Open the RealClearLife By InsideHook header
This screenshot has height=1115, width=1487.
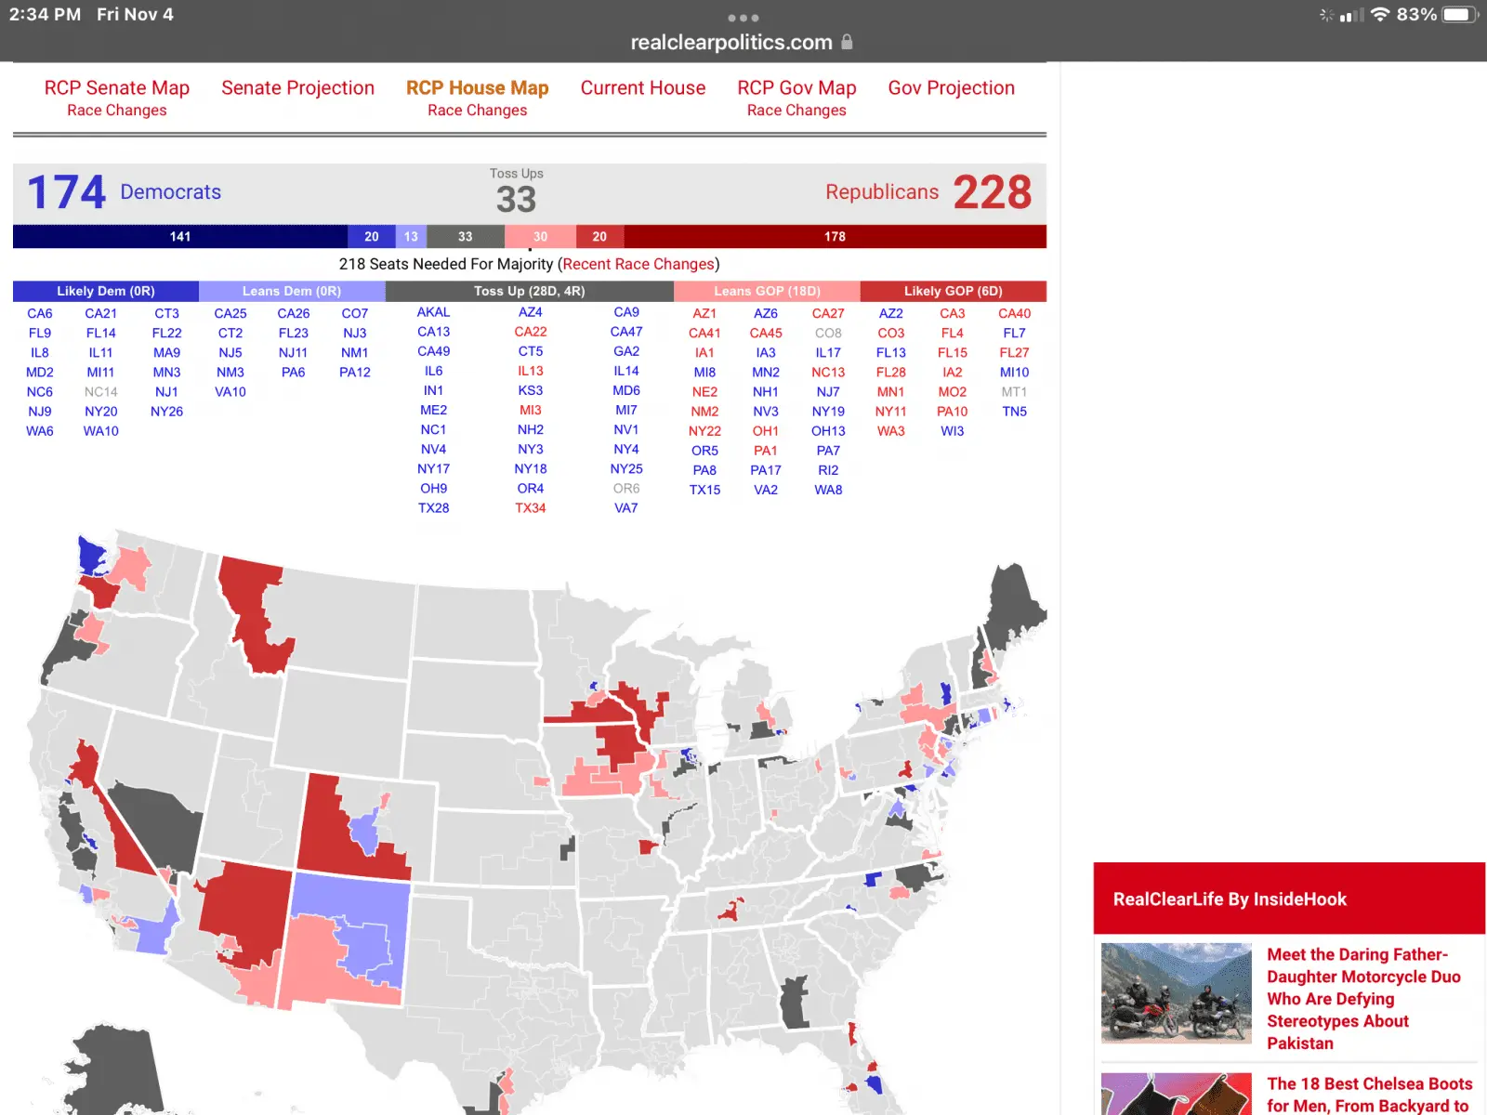(1289, 899)
